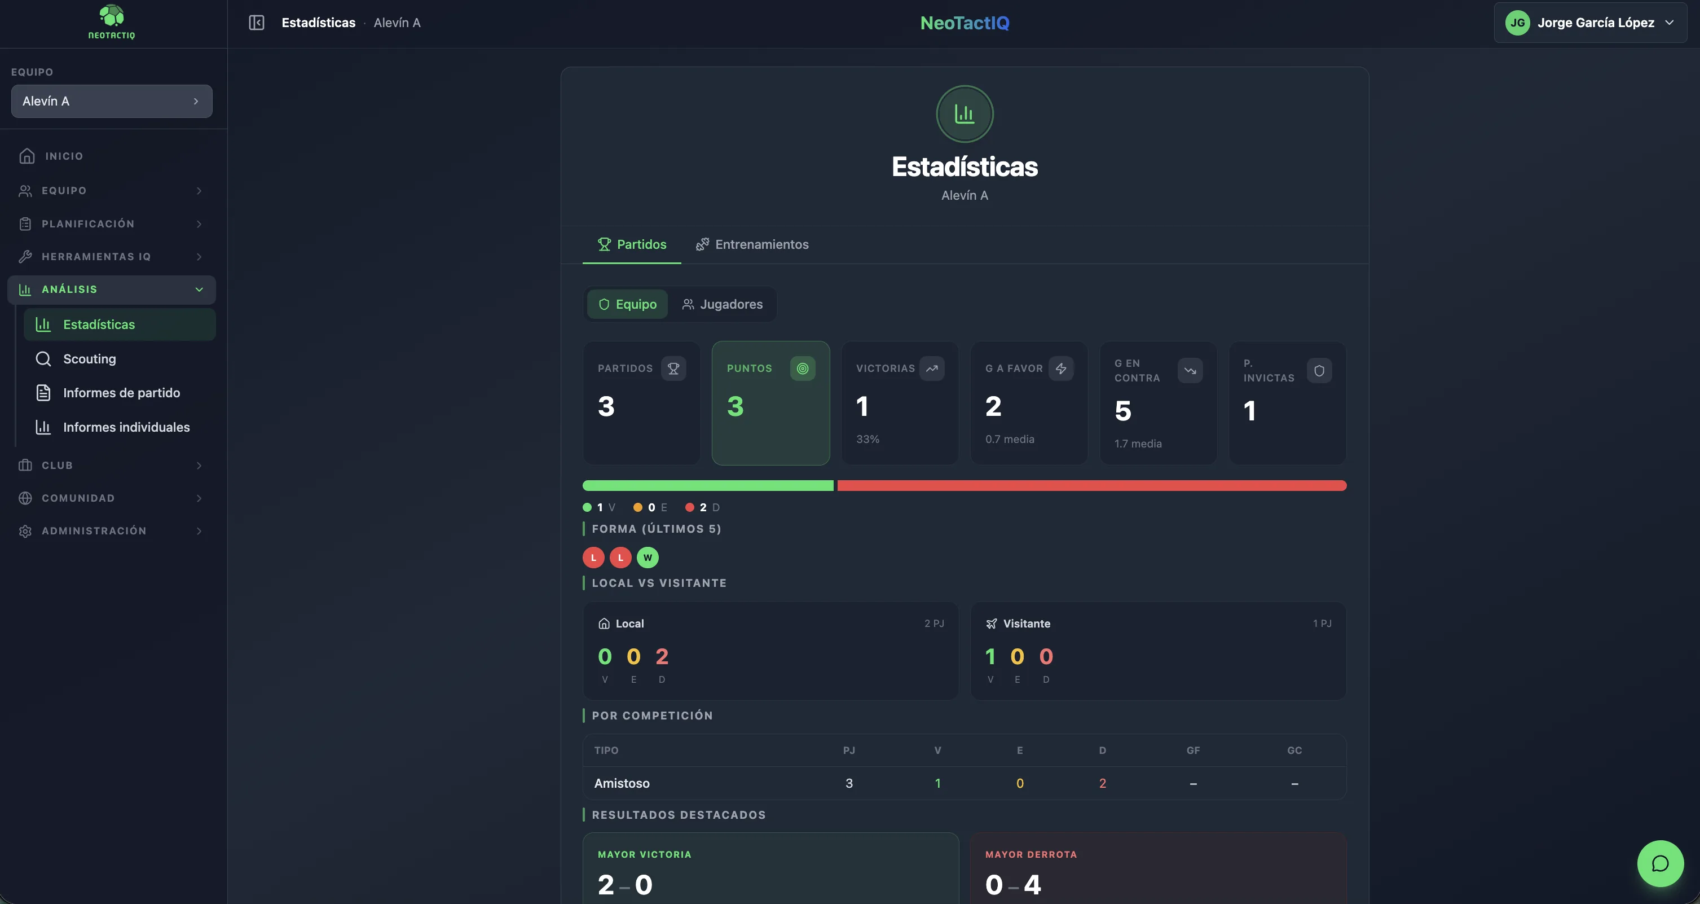This screenshot has height=904, width=1700.
Task: Open Jorge García López user menu
Action: coord(1590,23)
